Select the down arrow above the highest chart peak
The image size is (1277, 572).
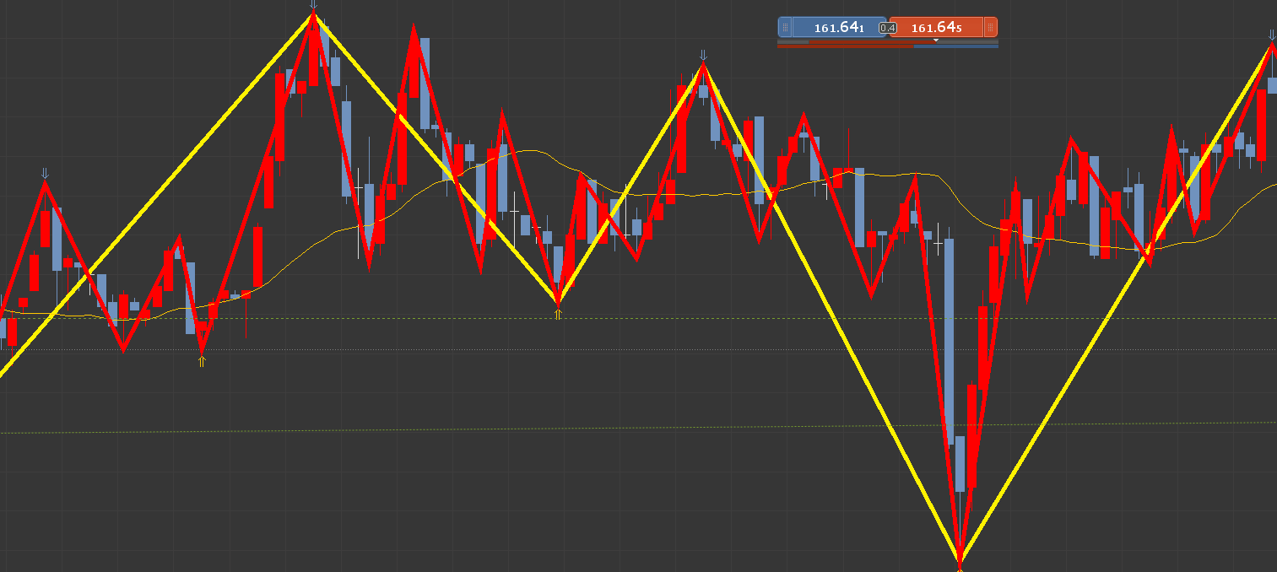click(313, 5)
